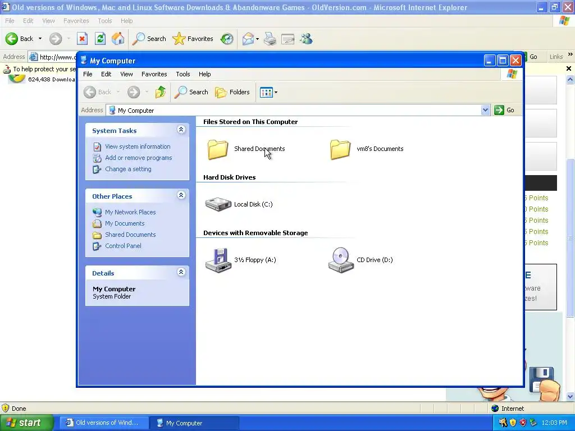The width and height of the screenshot is (575, 431).
Task: Open vm8's Documents folder icon
Action: [340, 149]
